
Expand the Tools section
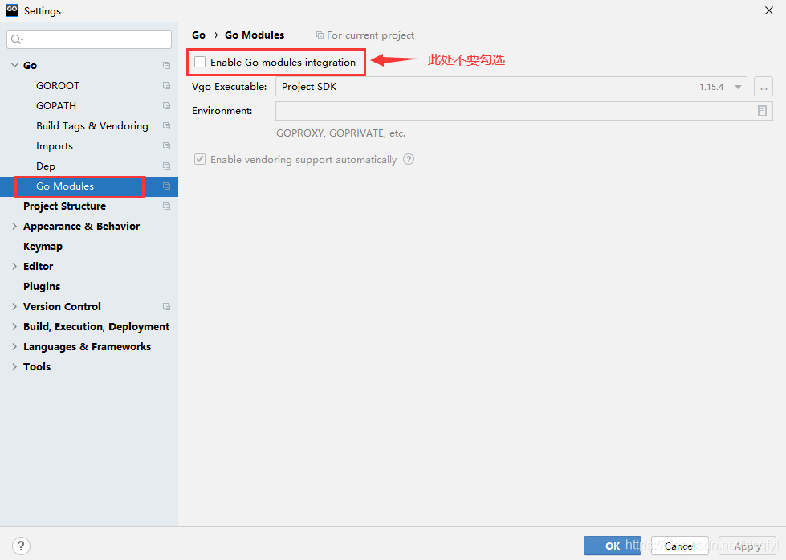pos(14,367)
